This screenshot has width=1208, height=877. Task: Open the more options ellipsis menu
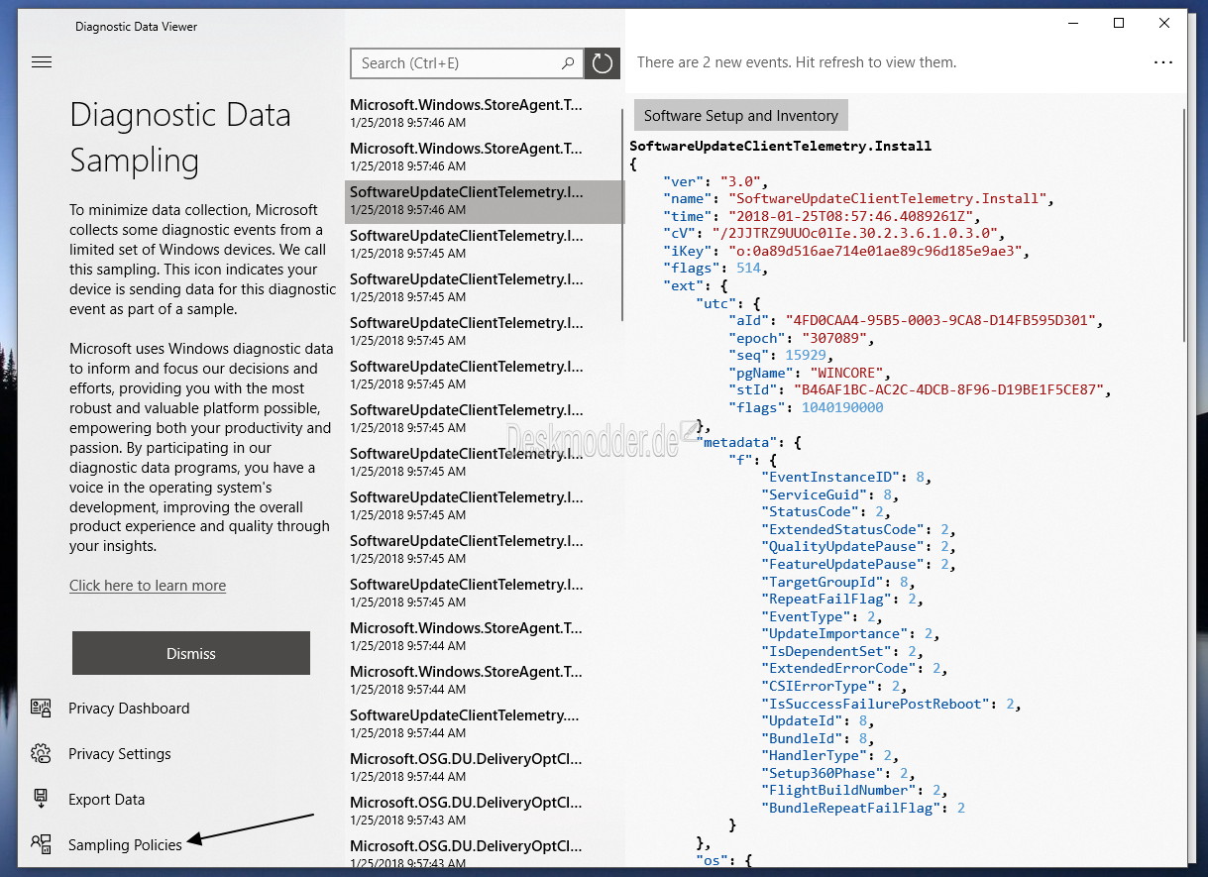pyautogui.click(x=1163, y=62)
